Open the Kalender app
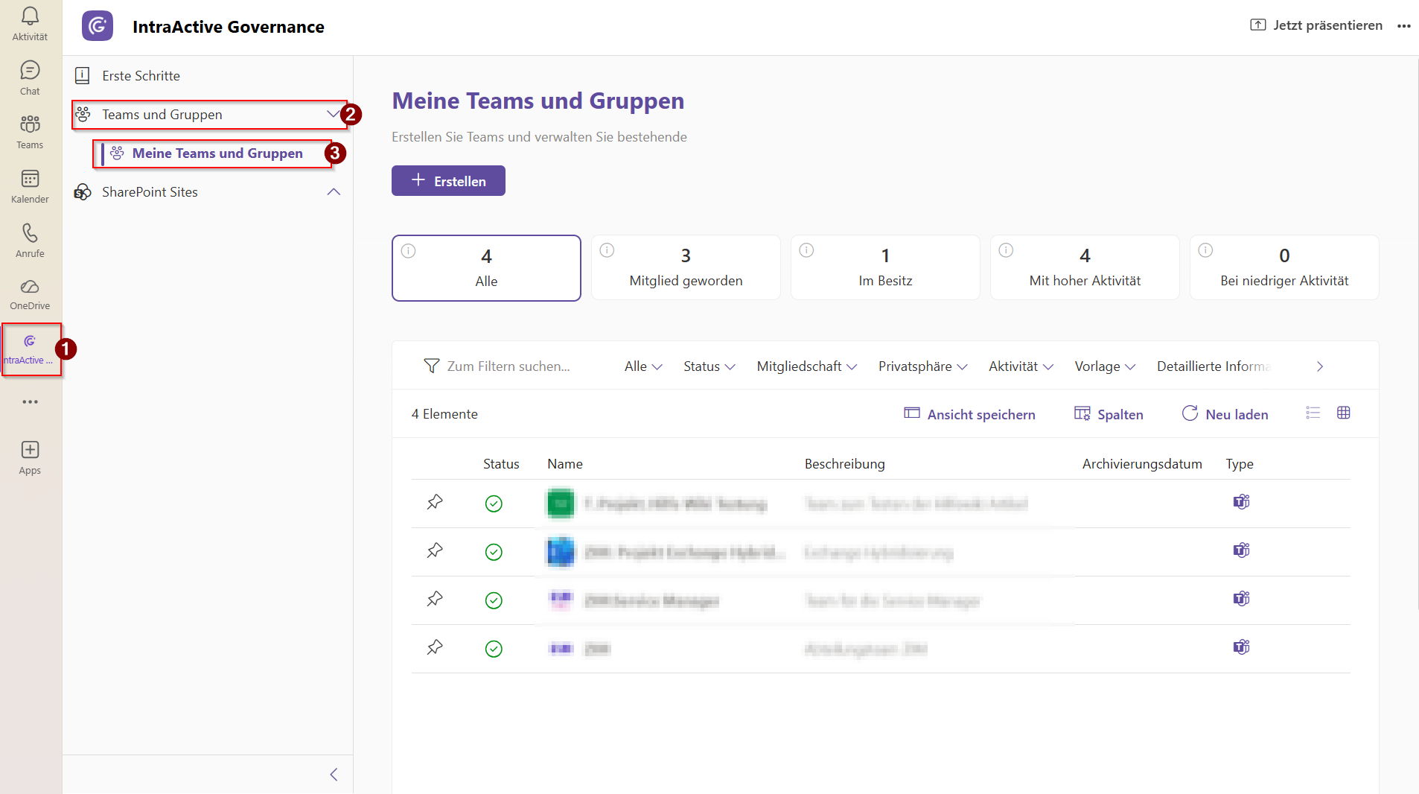The image size is (1419, 794). pyautogui.click(x=30, y=186)
